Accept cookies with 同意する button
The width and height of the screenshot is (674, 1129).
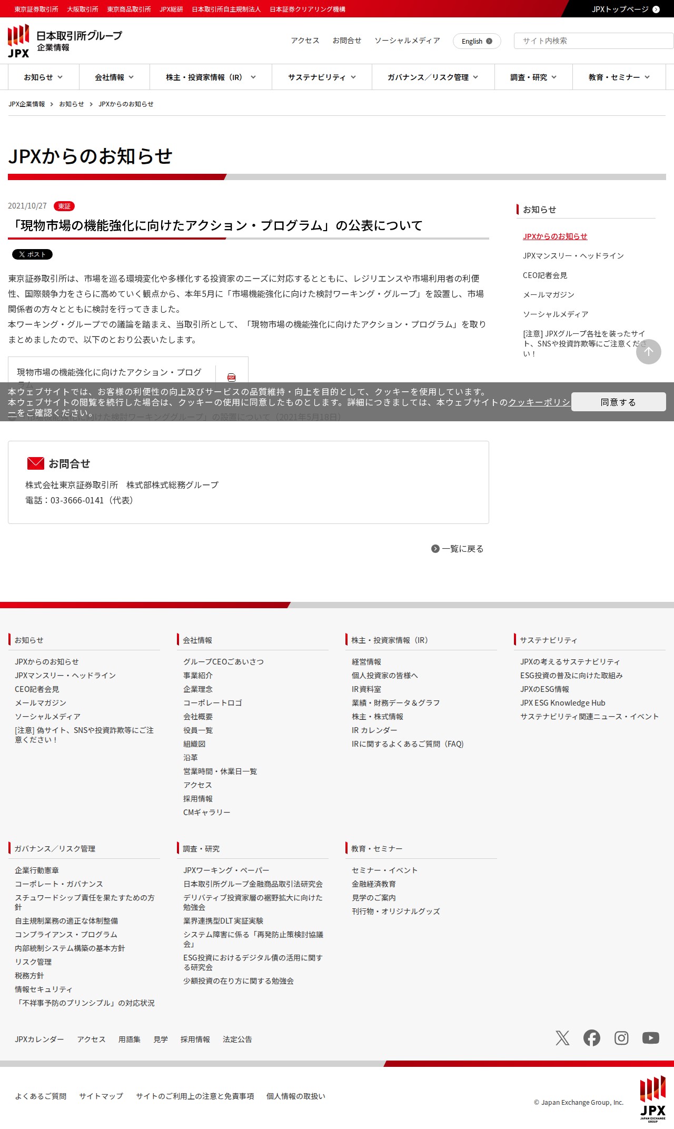[x=618, y=402]
